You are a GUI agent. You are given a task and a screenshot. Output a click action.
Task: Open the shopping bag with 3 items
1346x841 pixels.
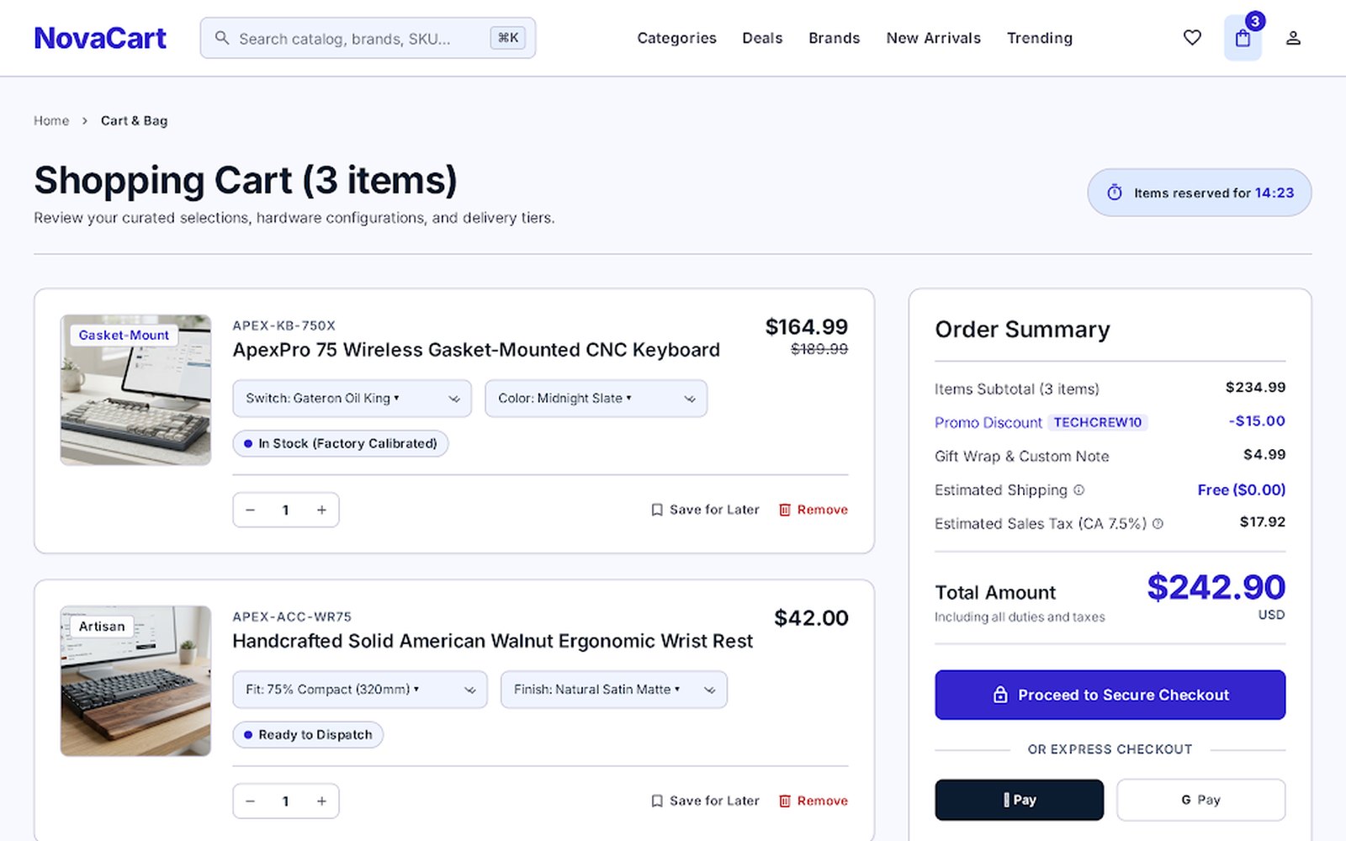pos(1243,39)
